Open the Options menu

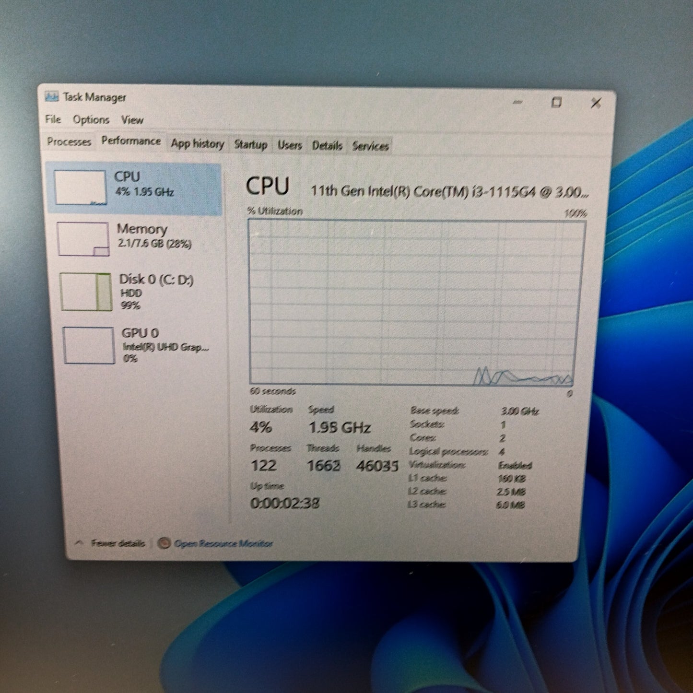(x=91, y=119)
